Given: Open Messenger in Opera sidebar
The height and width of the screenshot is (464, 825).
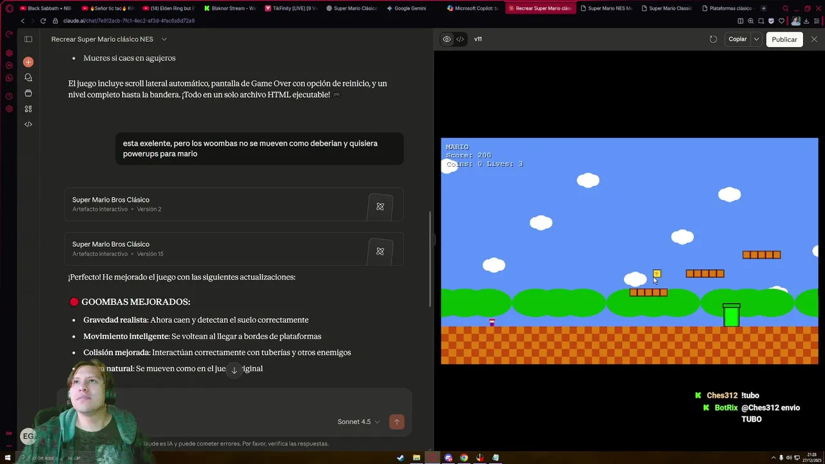Looking at the screenshot, I should [x=9, y=65].
